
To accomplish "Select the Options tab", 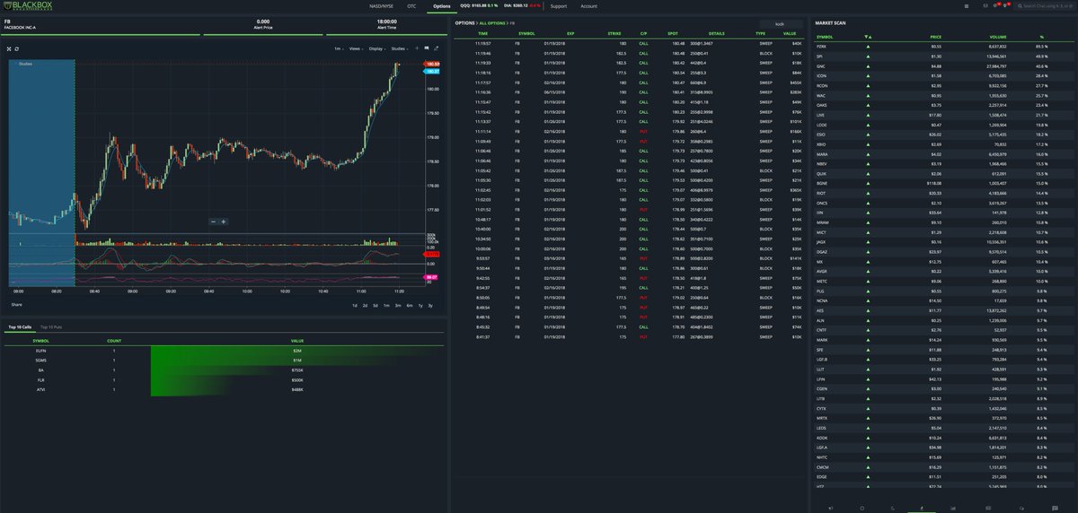I will [441, 6].
